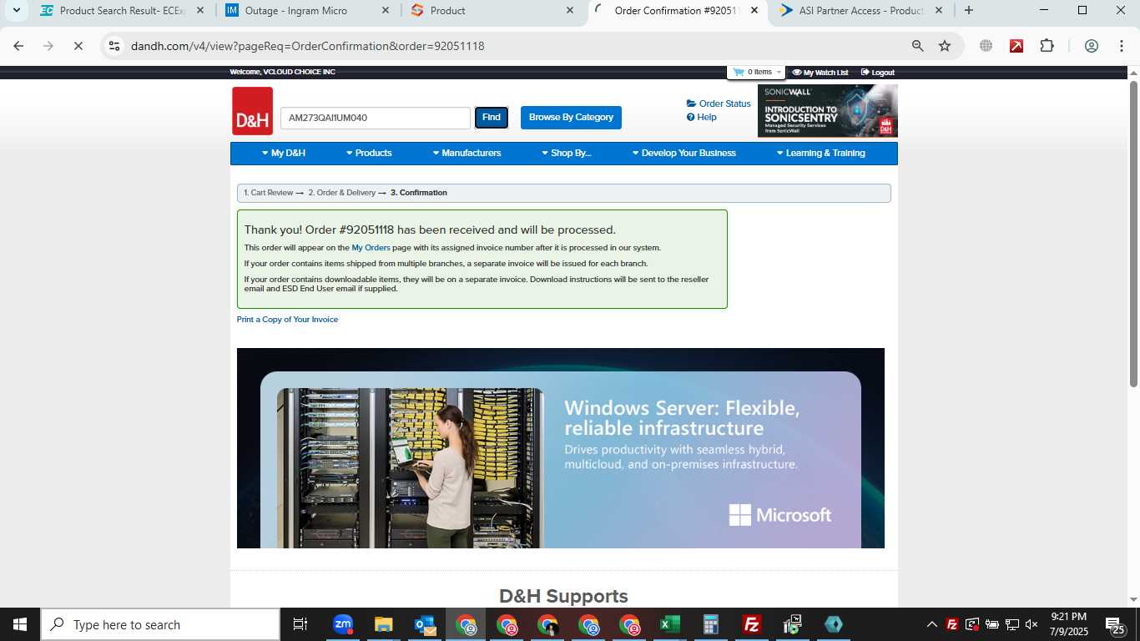
Task: Open File Explorer from taskbar
Action: pyautogui.click(x=383, y=624)
